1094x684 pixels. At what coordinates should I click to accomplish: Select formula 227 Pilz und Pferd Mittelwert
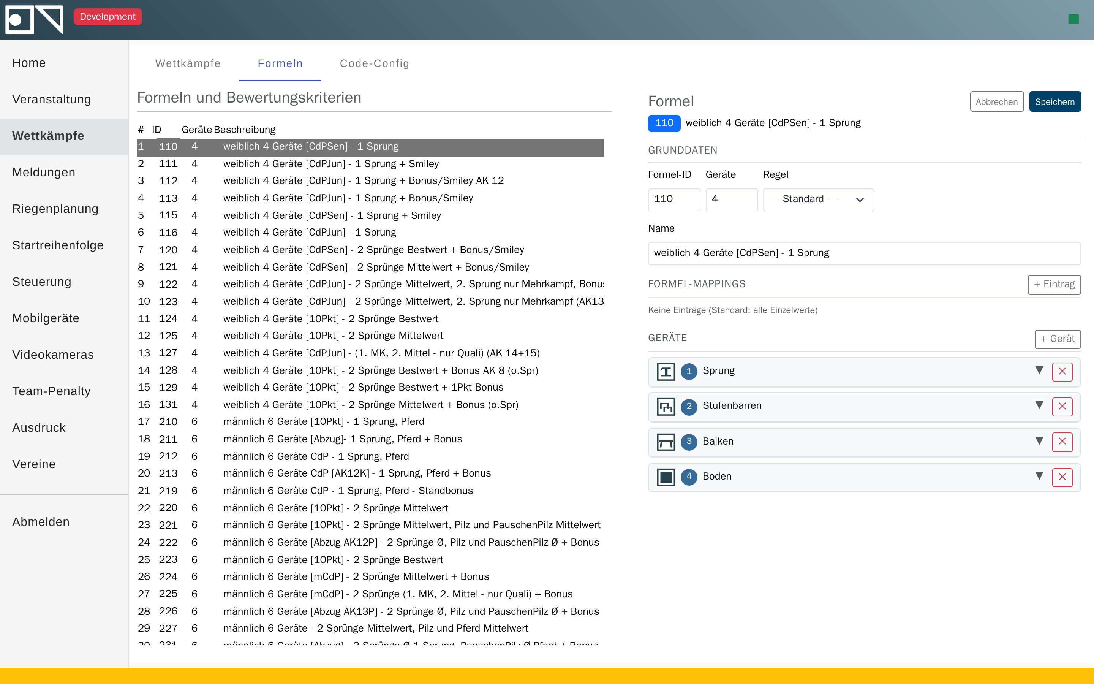tap(370, 629)
